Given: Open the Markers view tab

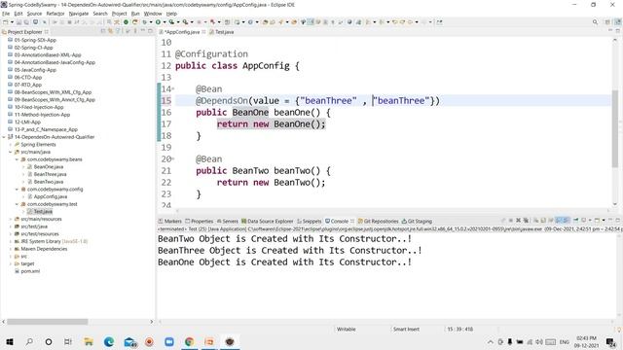Looking at the screenshot, I should 170,221.
